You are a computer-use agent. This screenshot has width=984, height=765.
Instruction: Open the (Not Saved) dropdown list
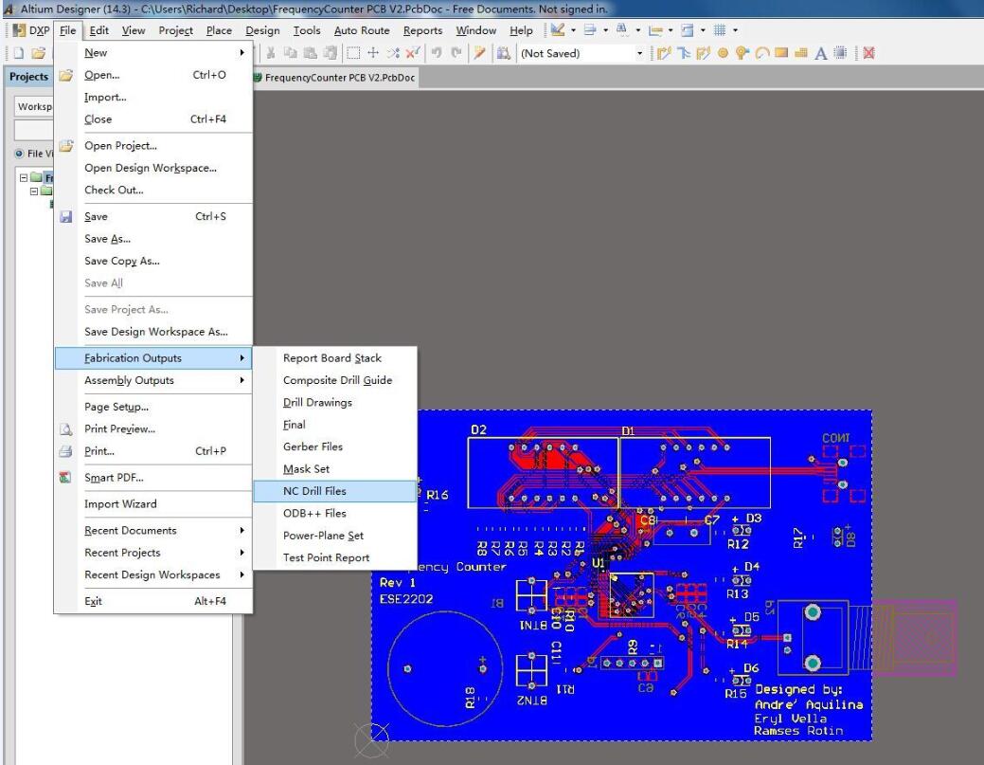click(x=639, y=53)
